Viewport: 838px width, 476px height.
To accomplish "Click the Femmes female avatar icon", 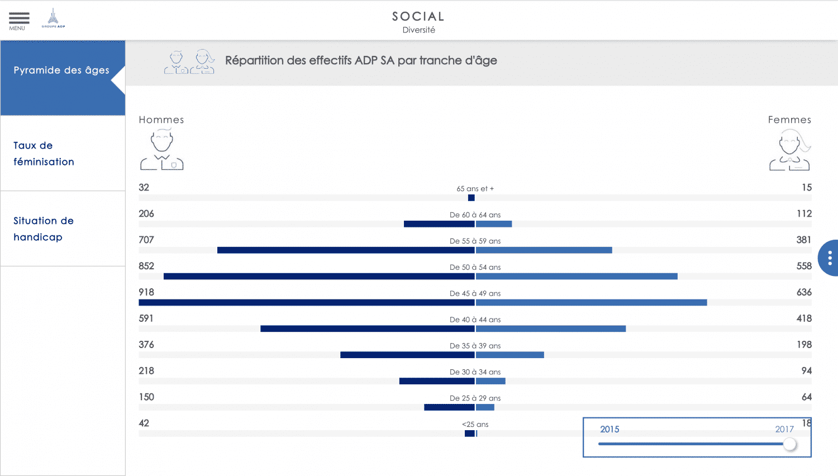I will click(x=789, y=150).
